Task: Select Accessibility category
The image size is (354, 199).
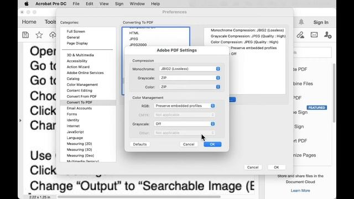Action: [x=77, y=61]
